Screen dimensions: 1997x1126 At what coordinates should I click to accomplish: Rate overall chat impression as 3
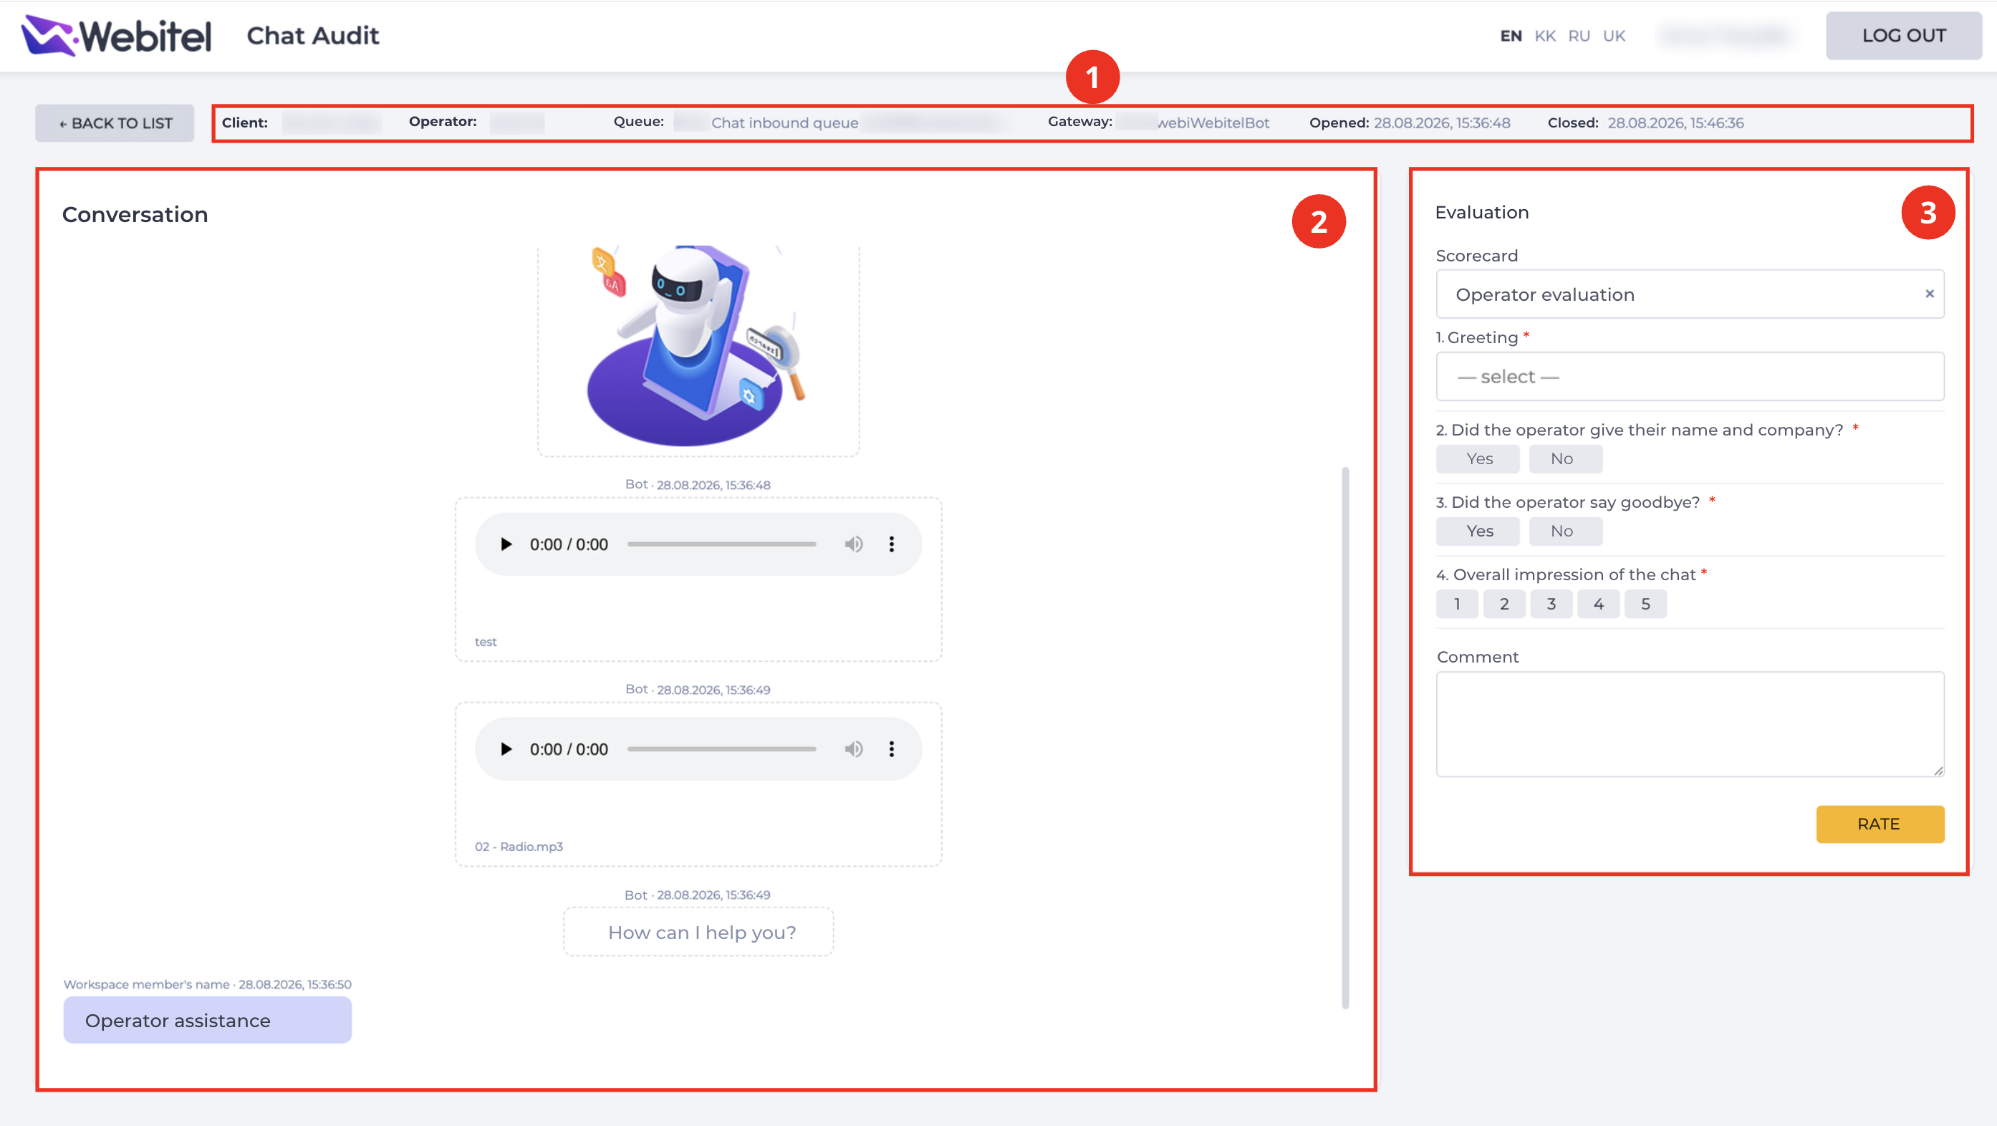point(1551,604)
